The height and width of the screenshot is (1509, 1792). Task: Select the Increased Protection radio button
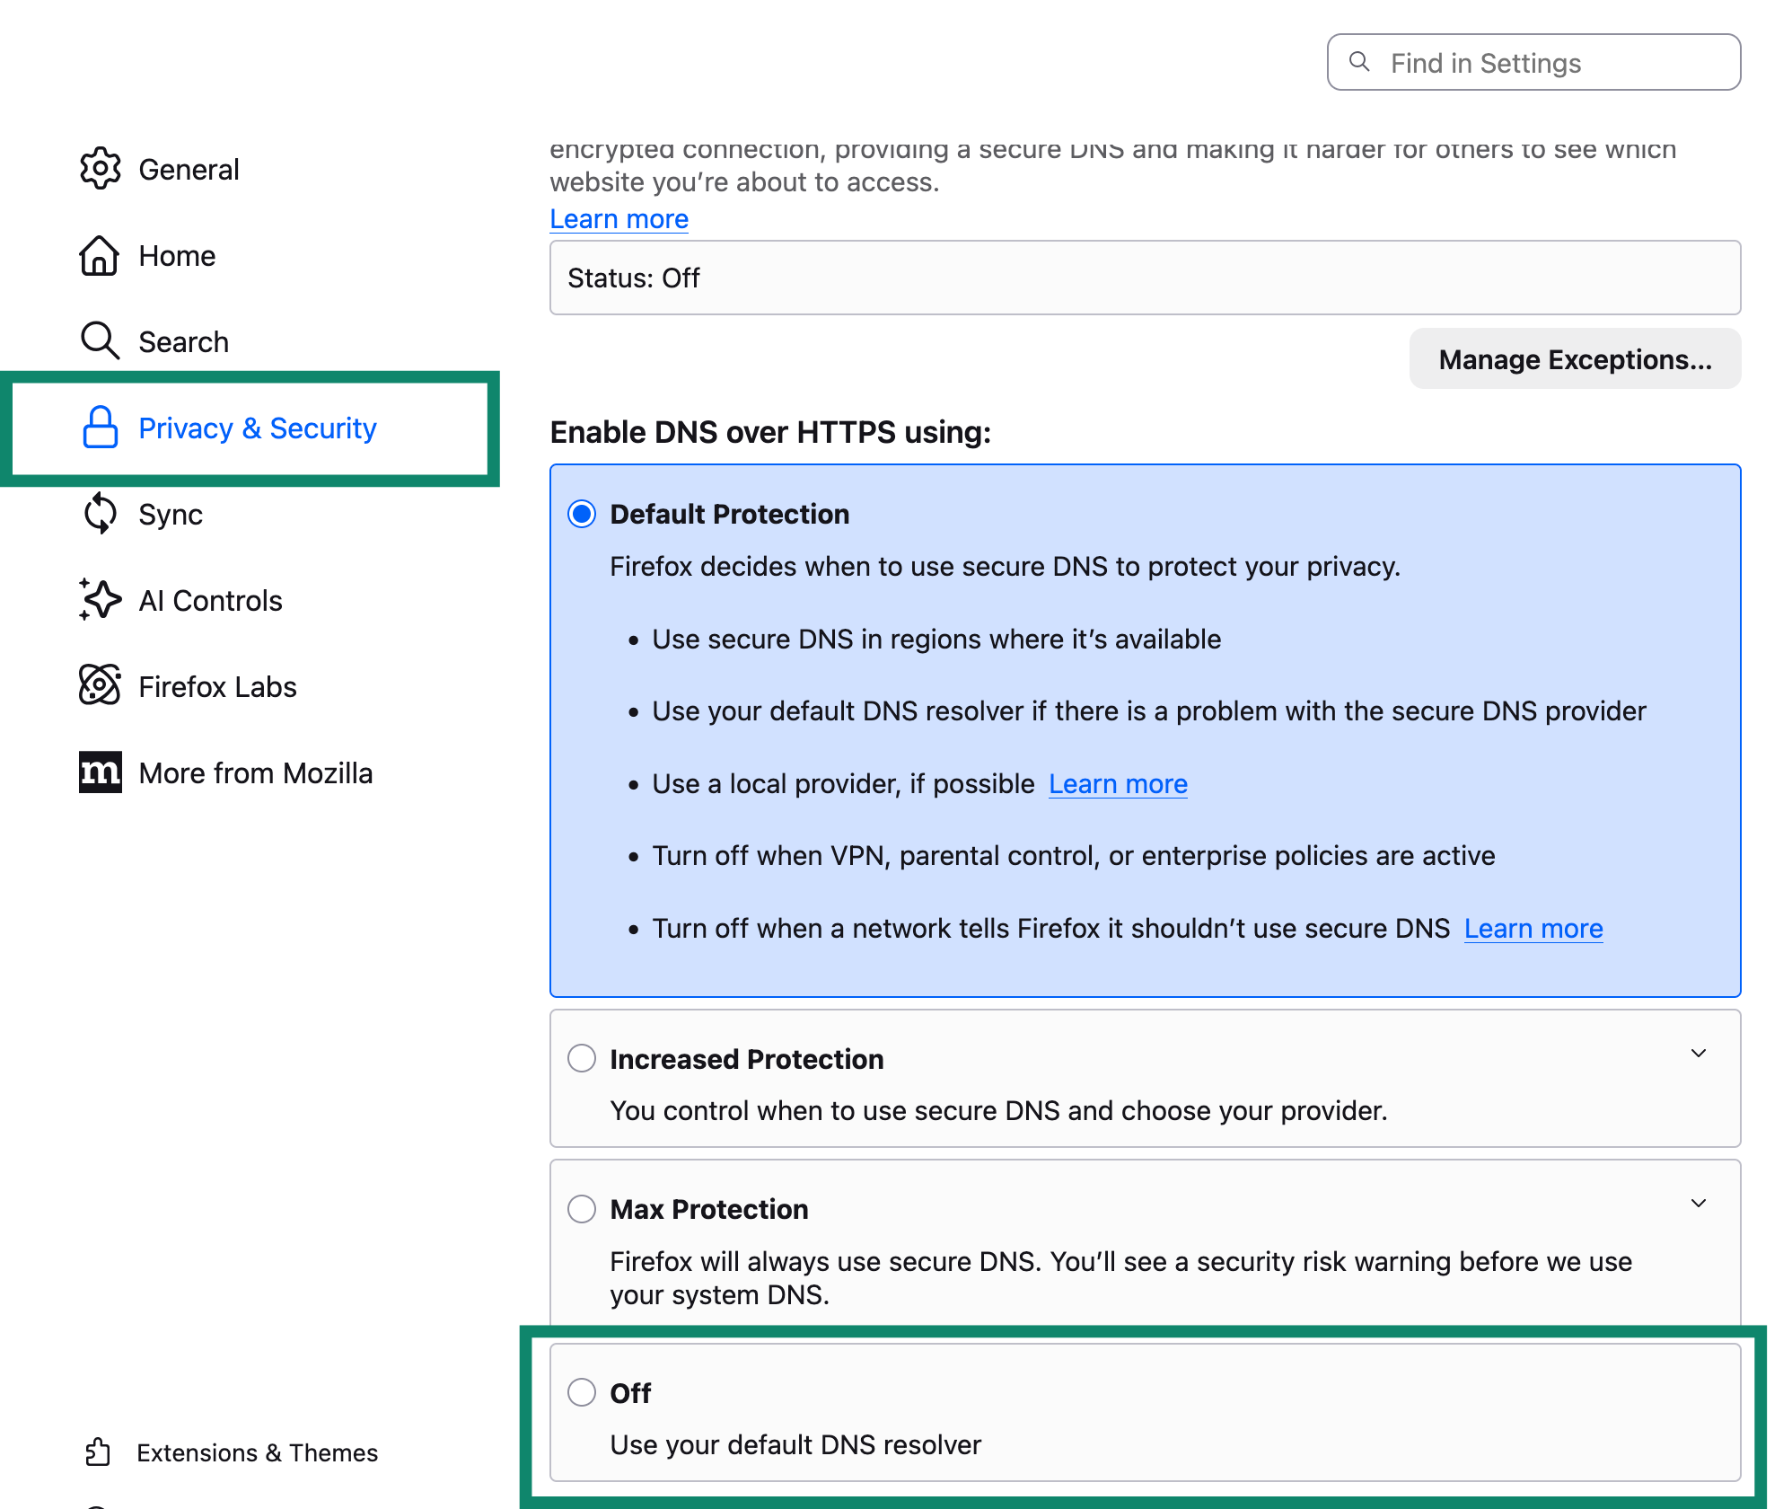(582, 1058)
